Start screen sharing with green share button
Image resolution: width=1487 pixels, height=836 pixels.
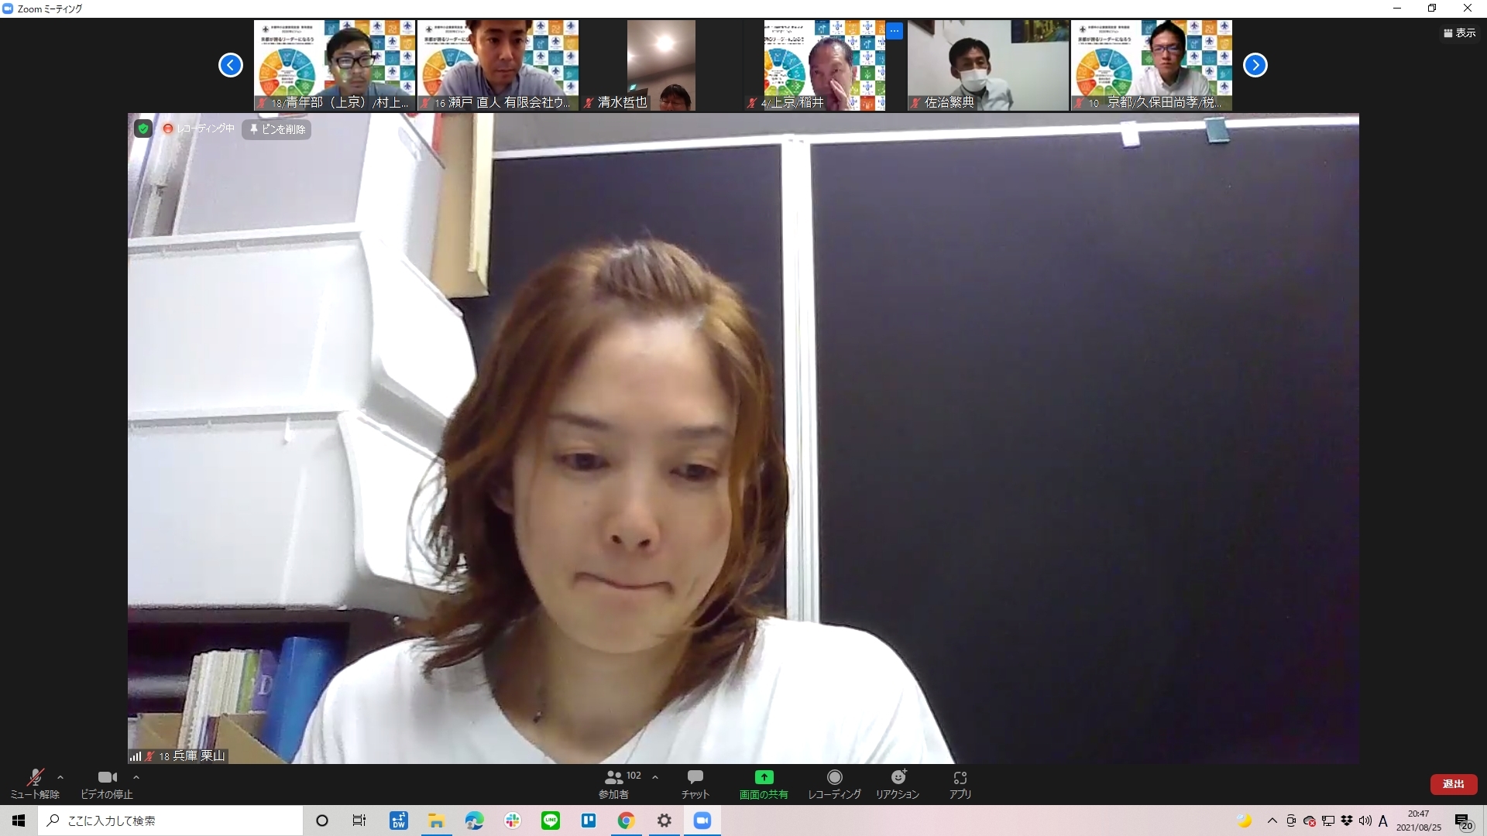(764, 783)
